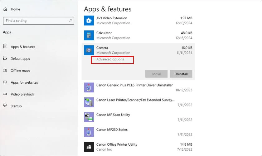
Task: Focus the Find a setting search box
Action: pyautogui.click(x=39, y=21)
